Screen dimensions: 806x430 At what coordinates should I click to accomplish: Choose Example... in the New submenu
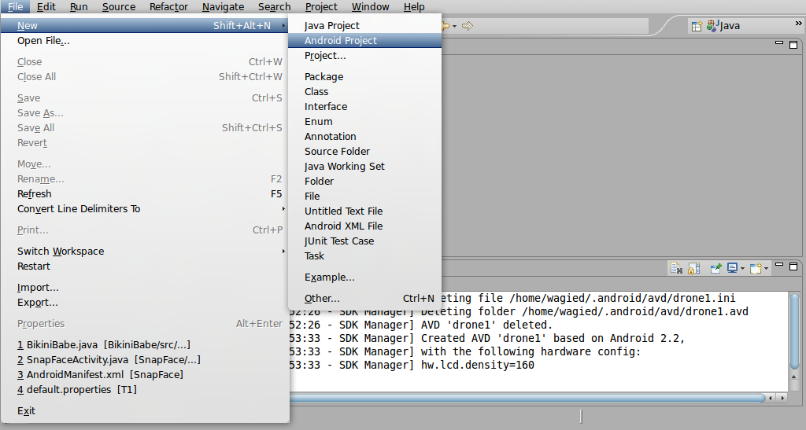(365, 277)
